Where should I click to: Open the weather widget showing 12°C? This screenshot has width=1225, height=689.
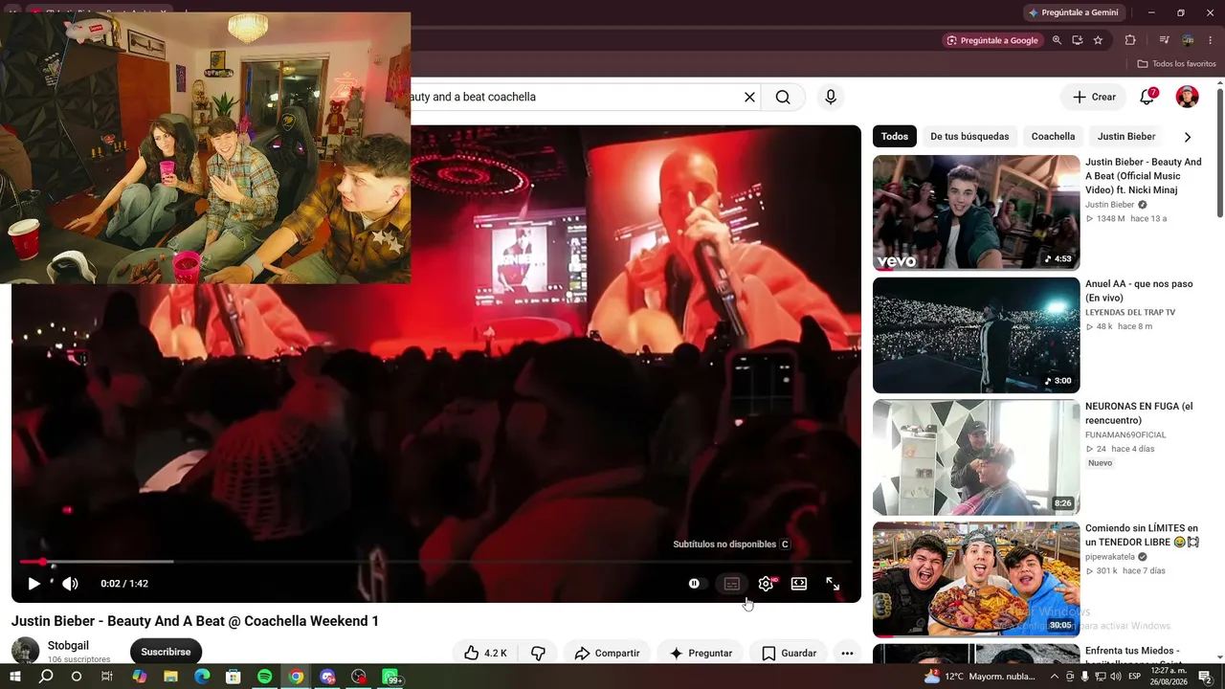tap(980, 677)
